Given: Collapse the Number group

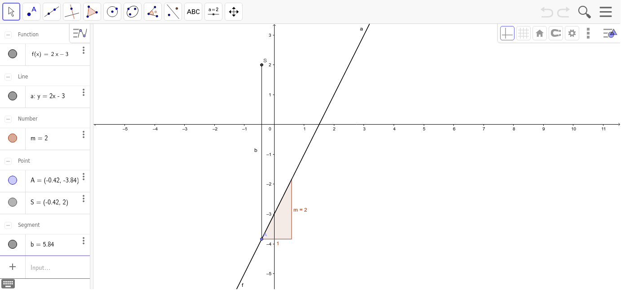Looking at the screenshot, I should point(8,119).
